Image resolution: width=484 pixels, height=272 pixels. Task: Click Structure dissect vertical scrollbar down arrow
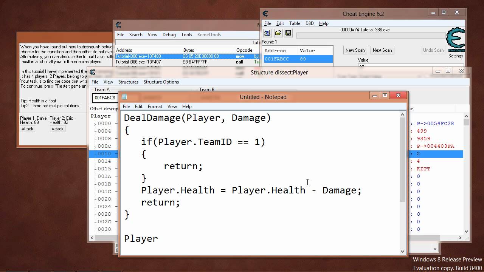click(x=467, y=232)
